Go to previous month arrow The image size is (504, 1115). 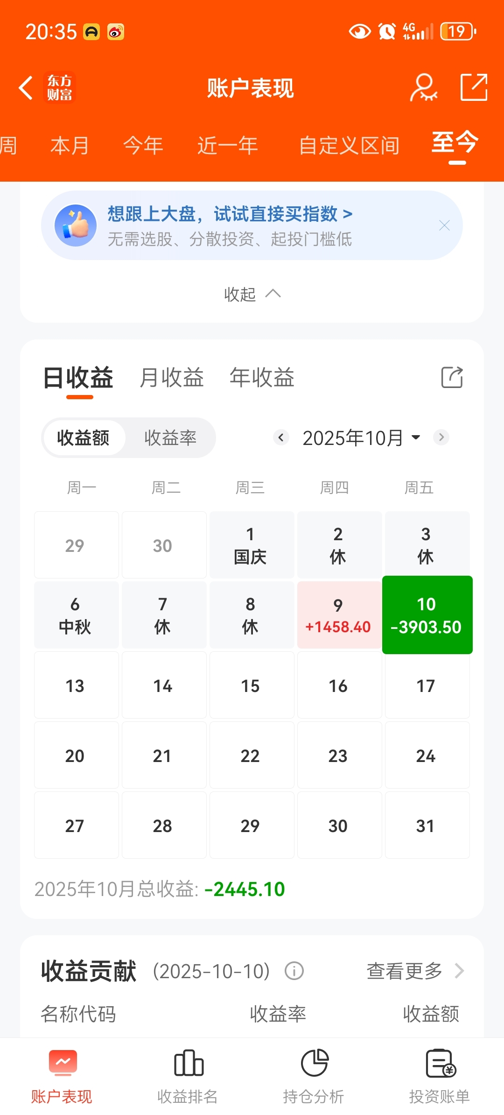point(281,438)
